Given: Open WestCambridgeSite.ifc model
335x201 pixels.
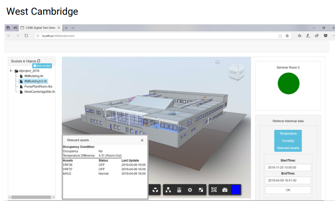Looking at the screenshot, I should pyautogui.click(x=39, y=92).
